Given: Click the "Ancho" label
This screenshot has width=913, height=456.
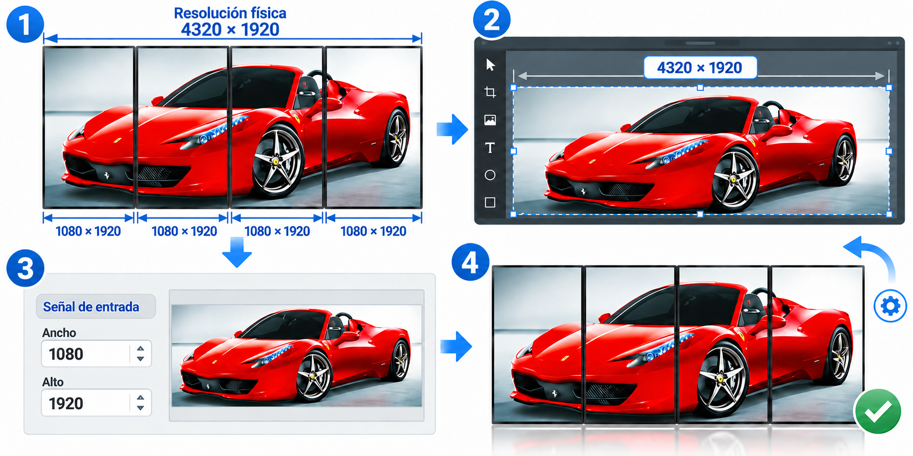Looking at the screenshot, I should (x=59, y=333).
